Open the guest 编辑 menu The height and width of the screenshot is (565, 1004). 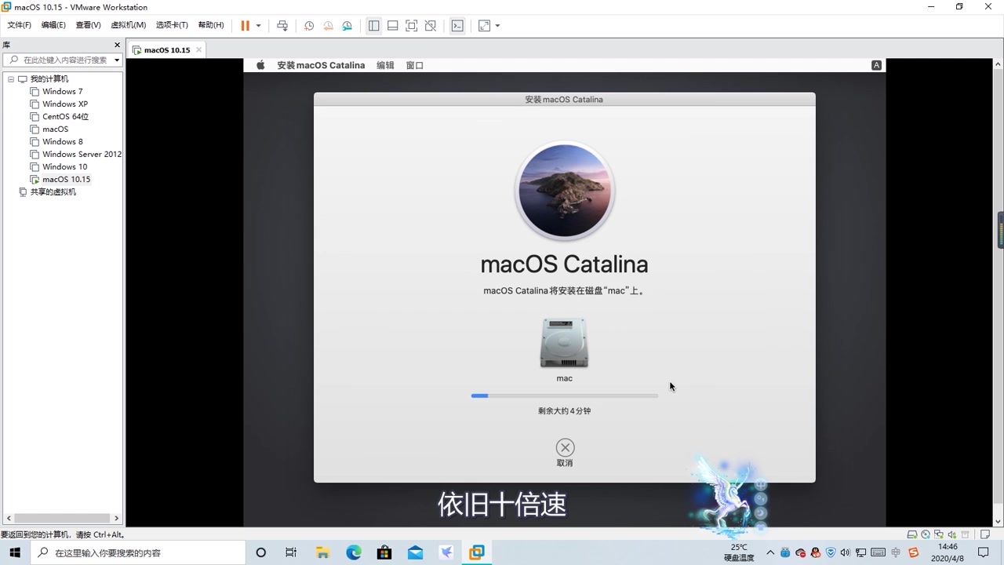click(x=385, y=65)
